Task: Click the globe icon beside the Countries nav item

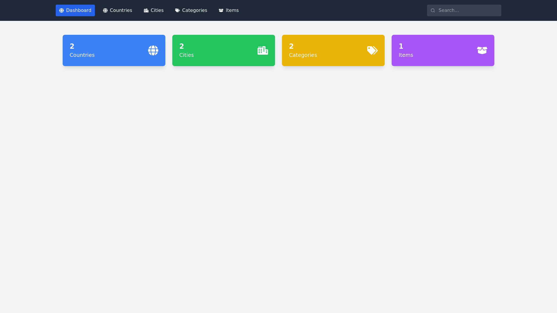Action: click(105, 10)
